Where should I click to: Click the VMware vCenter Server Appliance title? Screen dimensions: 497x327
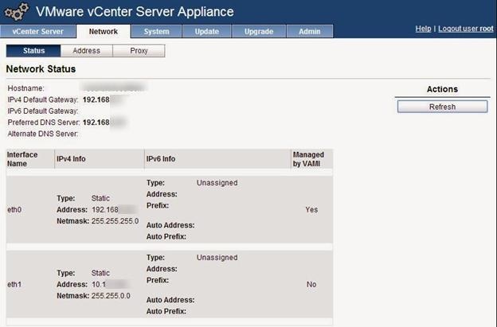coord(135,12)
